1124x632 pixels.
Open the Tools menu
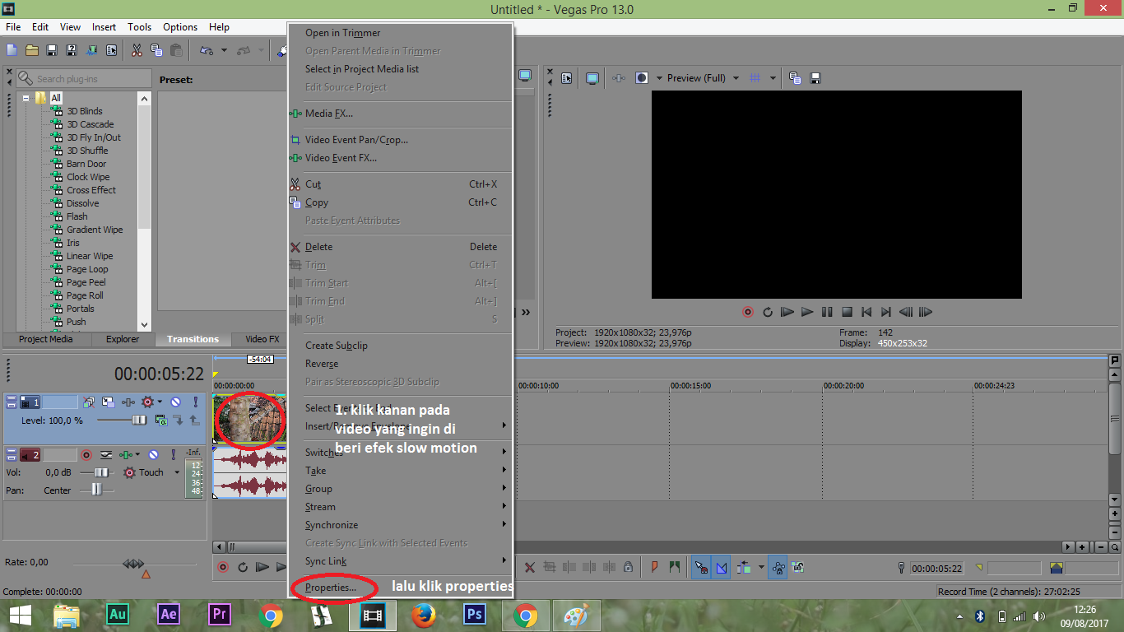(x=139, y=27)
